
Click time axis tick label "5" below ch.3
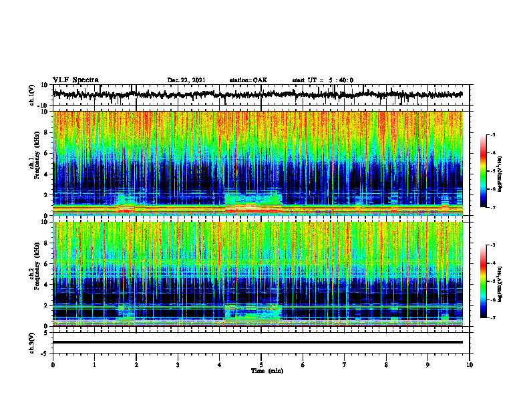(x=261, y=365)
